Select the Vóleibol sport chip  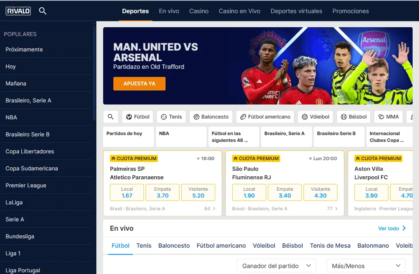pyautogui.click(x=315, y=117)
